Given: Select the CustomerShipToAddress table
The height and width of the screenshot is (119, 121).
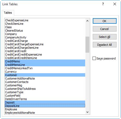Looking at the screenshot, I should pyautogui.click(x=45, y=89).
